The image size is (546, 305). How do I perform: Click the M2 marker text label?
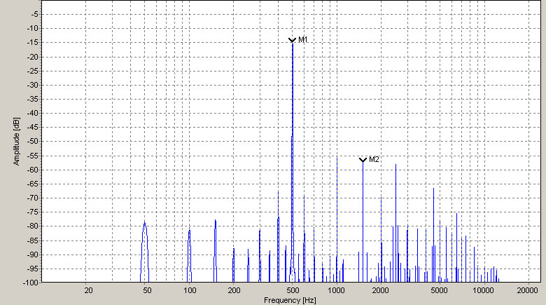click(x=374, y=159)
